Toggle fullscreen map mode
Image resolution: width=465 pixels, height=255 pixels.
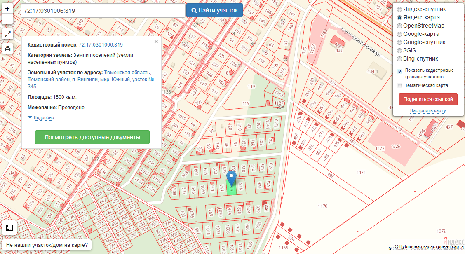(x=7, y=34)
